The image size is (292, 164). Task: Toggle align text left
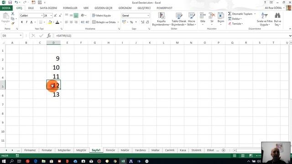coord(67,22)
